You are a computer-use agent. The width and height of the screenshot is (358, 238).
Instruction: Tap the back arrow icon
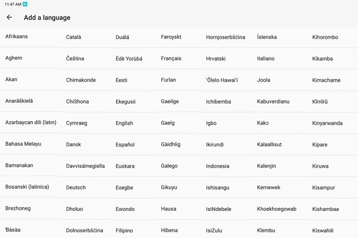[9, 17]
